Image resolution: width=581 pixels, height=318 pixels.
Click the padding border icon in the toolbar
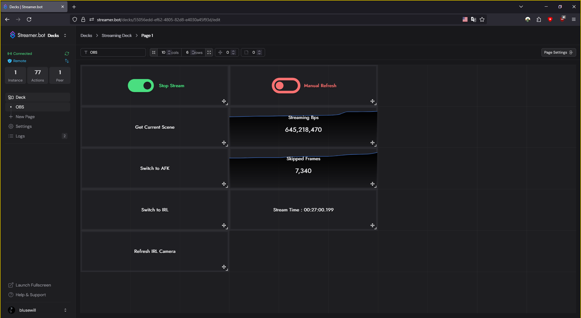pos(247,52)
